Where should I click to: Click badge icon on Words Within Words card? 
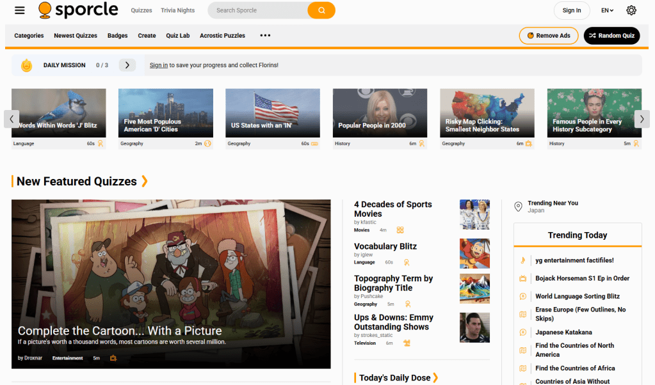(101, 143)
